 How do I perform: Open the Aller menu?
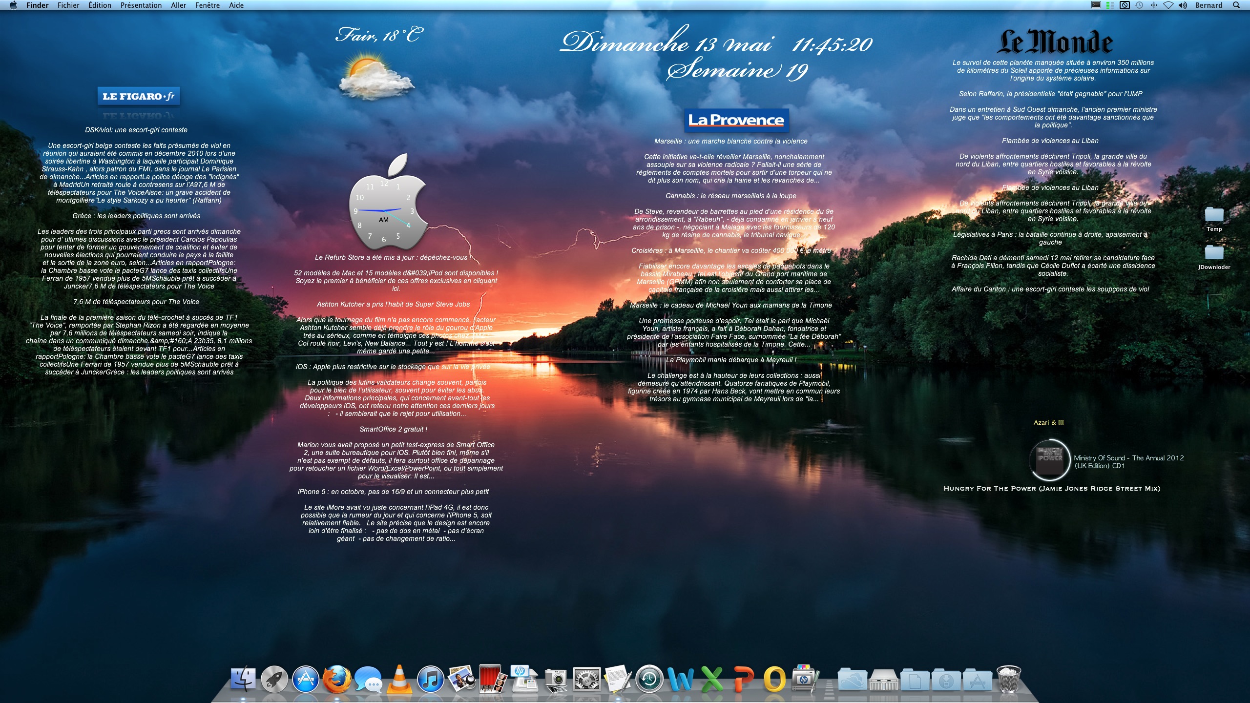pyautogui.click(x=178, y=5)
